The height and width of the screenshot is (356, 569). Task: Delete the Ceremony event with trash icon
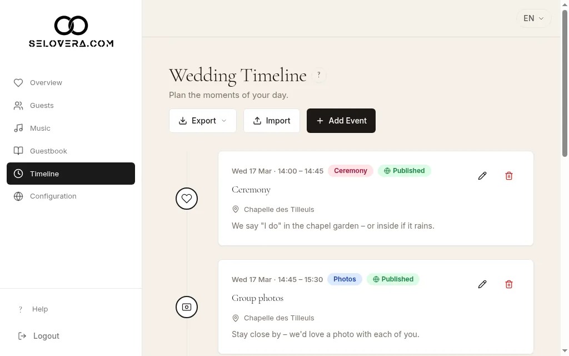click(509, 176)
